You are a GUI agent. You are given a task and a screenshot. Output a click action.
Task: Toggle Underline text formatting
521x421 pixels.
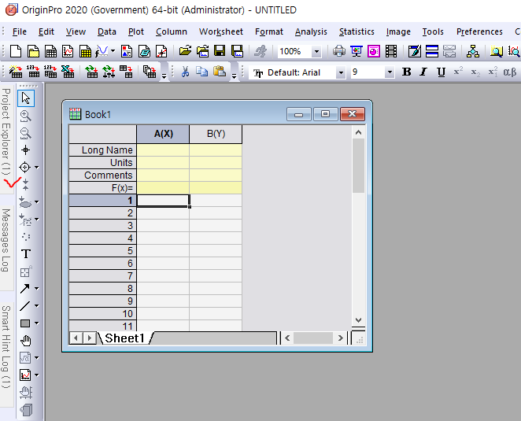pyautogui.click(x=441, y=72)
